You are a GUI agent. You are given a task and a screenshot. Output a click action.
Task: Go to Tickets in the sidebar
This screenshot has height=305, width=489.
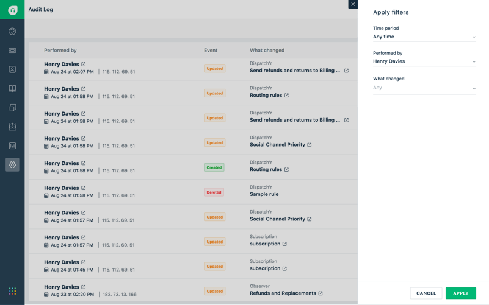pos(12,51)
